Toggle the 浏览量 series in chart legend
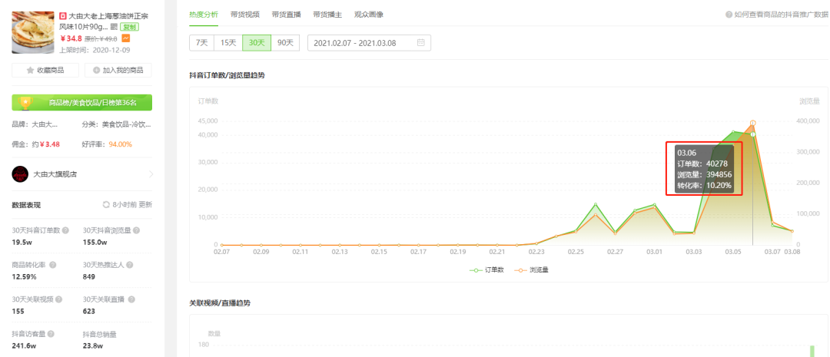Viewport: 830px width, 357px height. pos(532,269)
